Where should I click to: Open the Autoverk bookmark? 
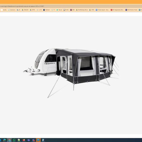tap(12, 10)
